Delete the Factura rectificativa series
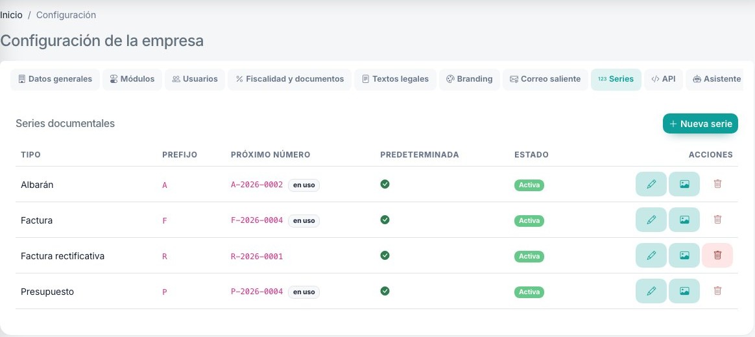 pos(717,255)
